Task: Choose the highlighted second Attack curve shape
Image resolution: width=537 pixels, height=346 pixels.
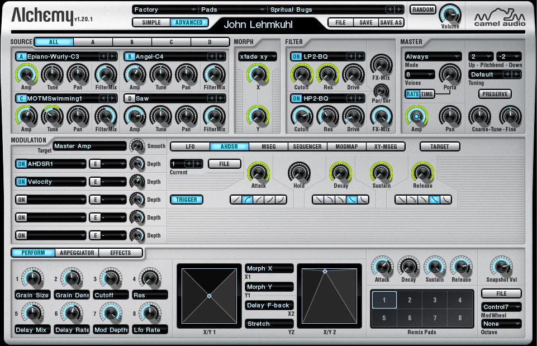Action: 248,200
